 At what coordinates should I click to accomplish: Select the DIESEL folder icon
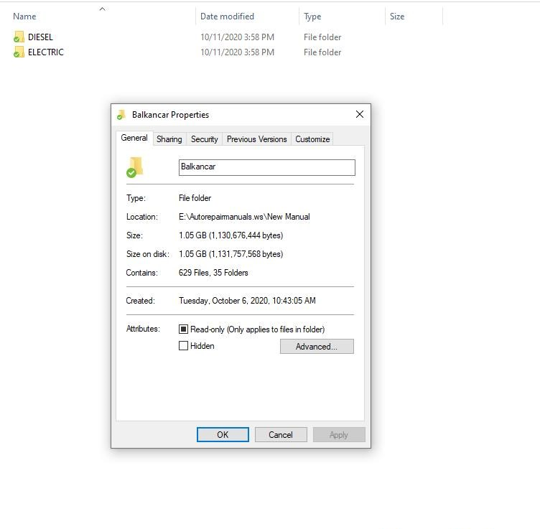coord(19,37)
